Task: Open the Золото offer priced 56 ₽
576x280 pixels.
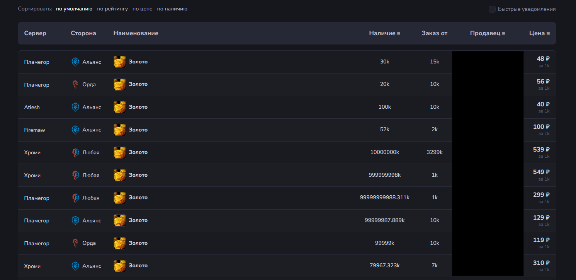Action: [138, 84]
